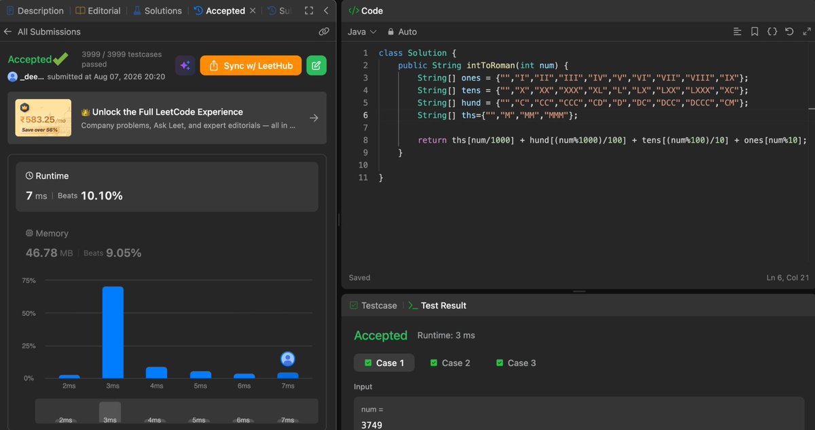Click the 3999 / 3999 testcases passed text

coord(122,58)
